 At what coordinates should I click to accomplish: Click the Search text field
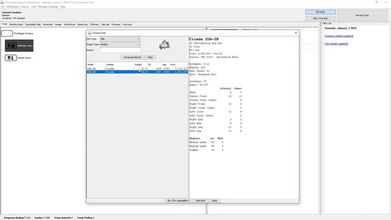coord(120,50)
